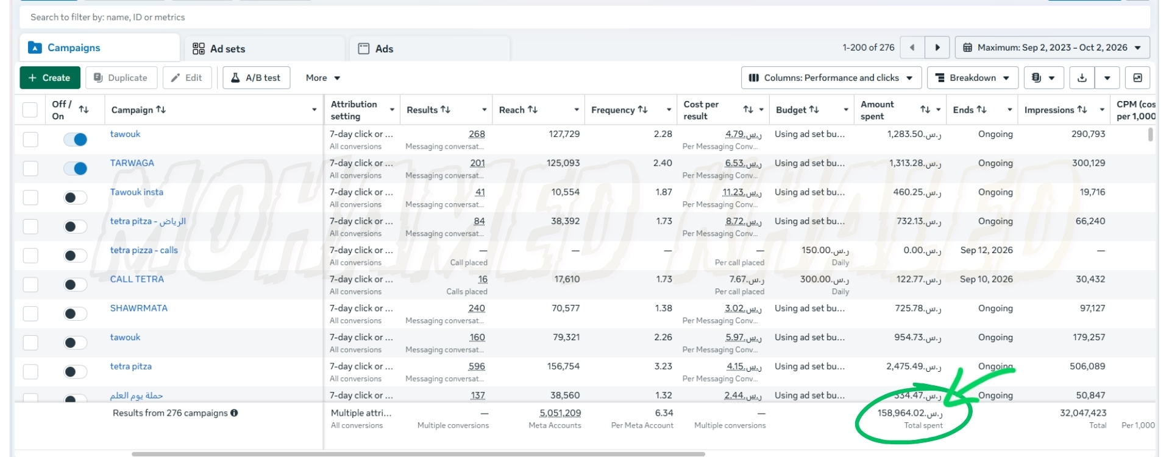The height and width of the screenshot is (457, 1169).
Task: Click the green Create button
Action: 49,78
